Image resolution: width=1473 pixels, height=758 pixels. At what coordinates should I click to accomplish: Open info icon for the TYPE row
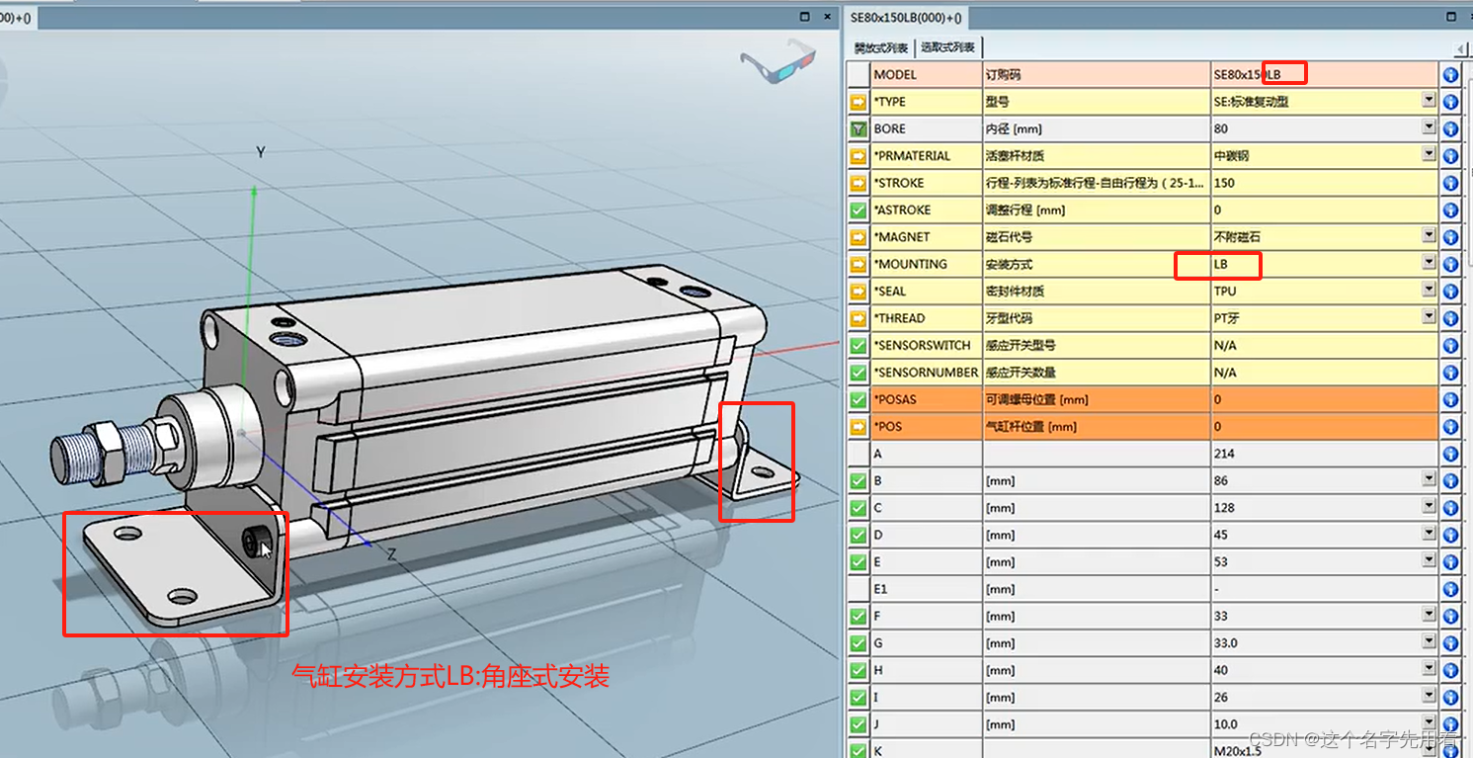tap(1450, 101)
